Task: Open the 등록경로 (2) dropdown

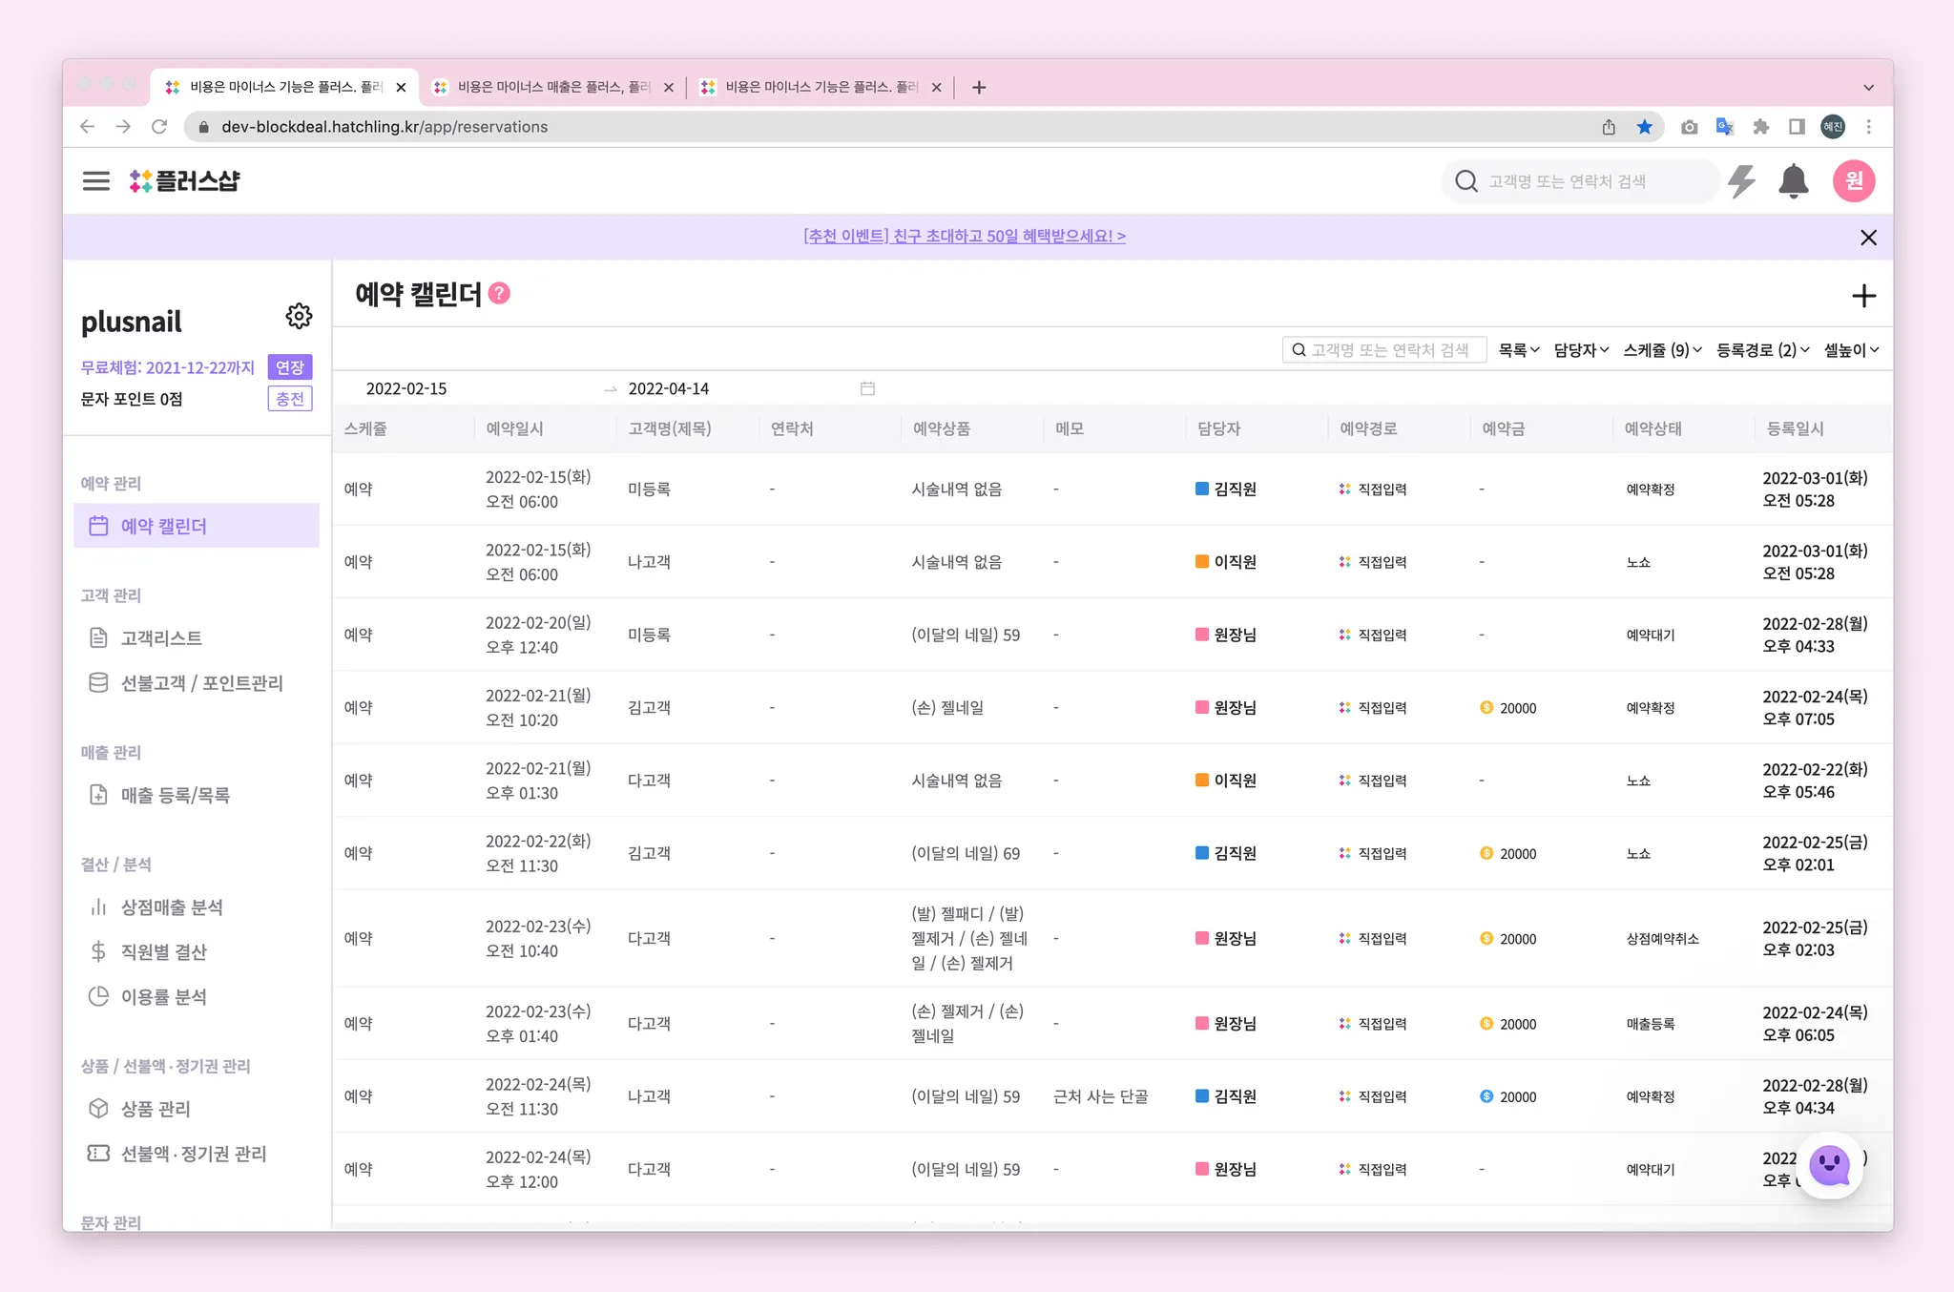Action: pos(1762,350)
